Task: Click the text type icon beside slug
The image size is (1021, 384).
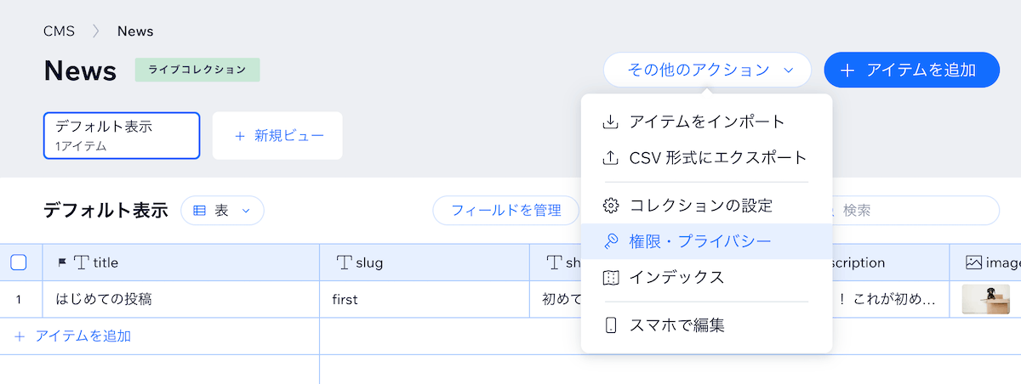Action: point(345,263)
